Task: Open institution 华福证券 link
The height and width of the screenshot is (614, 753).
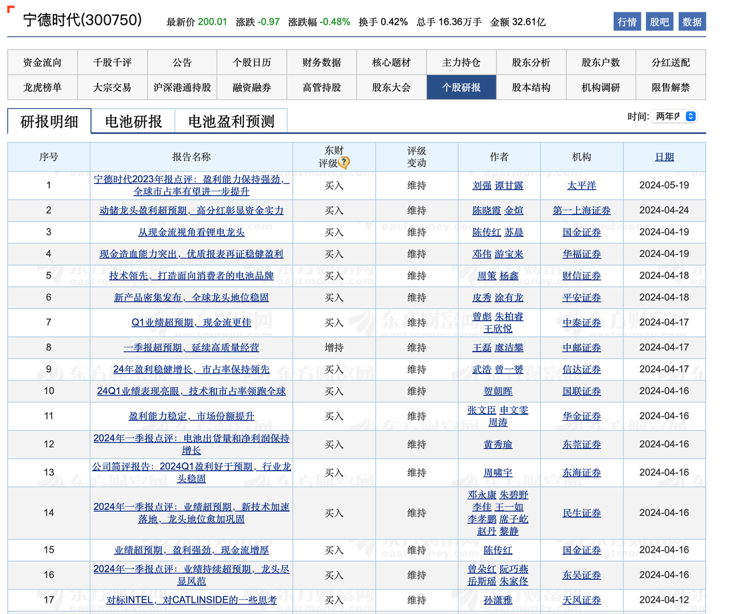Action: (582, 254)
